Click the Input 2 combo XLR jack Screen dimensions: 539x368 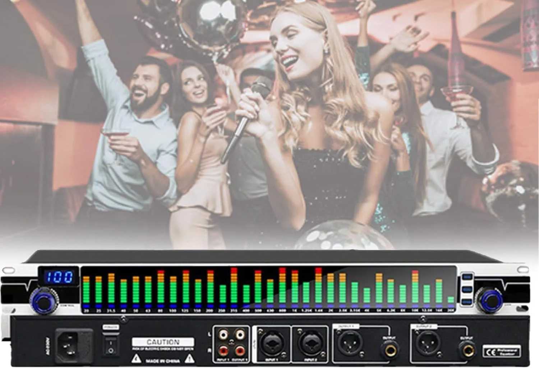(x=310, y=344)
